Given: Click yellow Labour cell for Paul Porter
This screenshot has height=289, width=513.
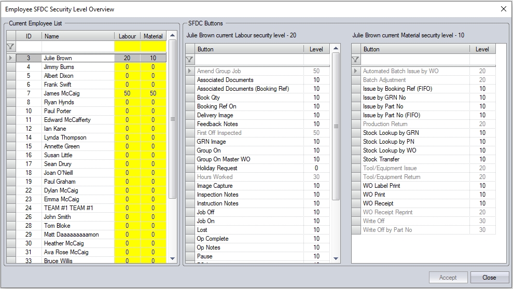Looking at the screenshot, I should [x=127, y=111].
